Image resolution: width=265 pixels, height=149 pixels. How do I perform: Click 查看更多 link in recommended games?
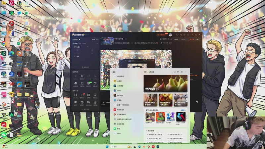183,110
